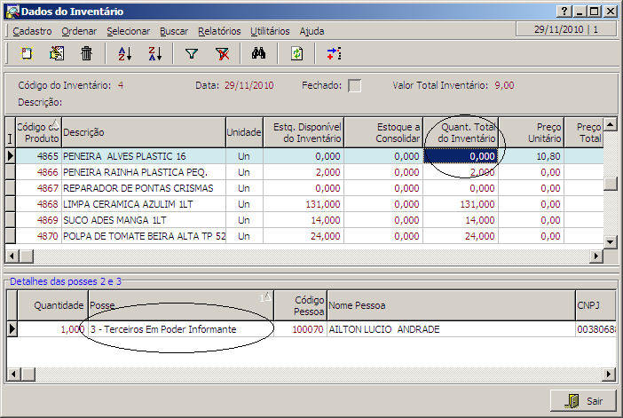Click the trash delete icon
The width and height of the screenshot is (623, 418).
(x=87, y=53)
